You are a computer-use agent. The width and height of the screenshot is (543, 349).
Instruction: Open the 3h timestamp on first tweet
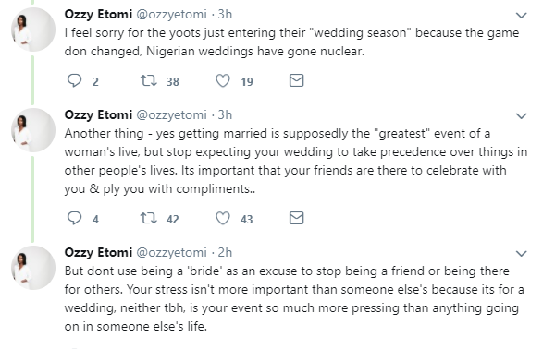pos(225,14)
